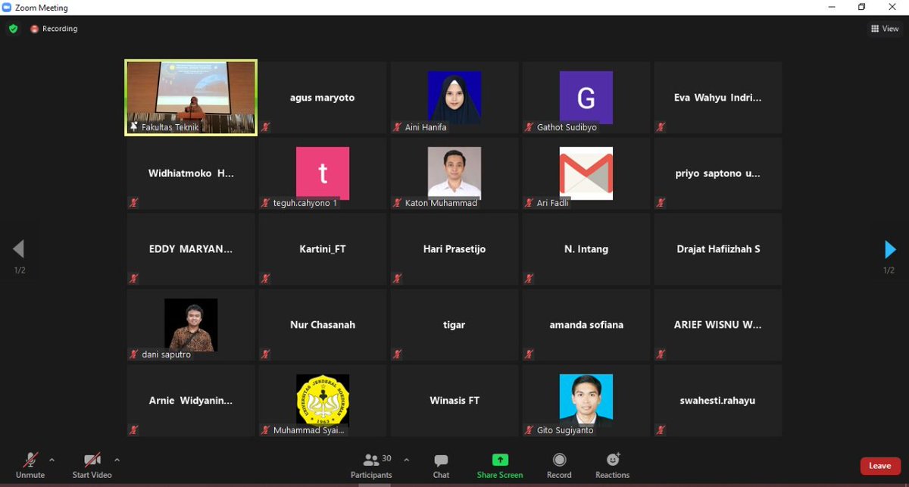Click the Gito Sugiyanto name label
Screen dimensions: 909x487
tap(565, 430)
